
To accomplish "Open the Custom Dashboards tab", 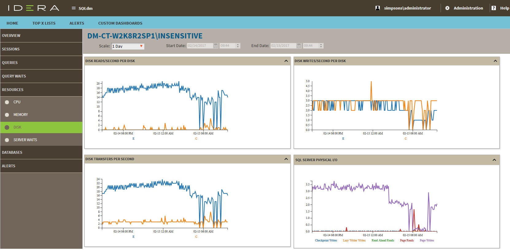I will [x=120, y=23].
